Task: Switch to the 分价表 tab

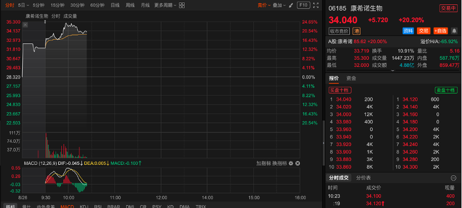Action: (x=364, y=178)
